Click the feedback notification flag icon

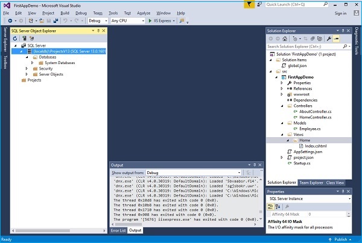pyautogui.click(x=249, y=4)
